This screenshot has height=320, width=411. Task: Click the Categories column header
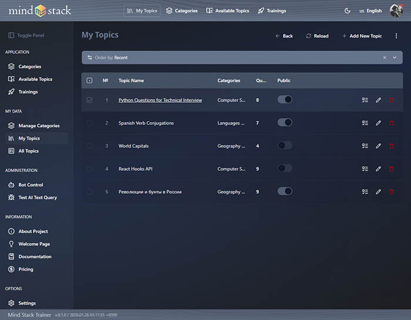pos(228,80)
